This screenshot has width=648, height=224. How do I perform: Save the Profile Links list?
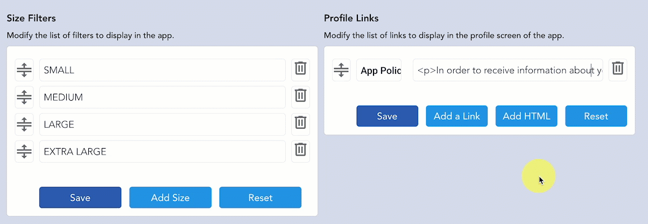[387, 116]
